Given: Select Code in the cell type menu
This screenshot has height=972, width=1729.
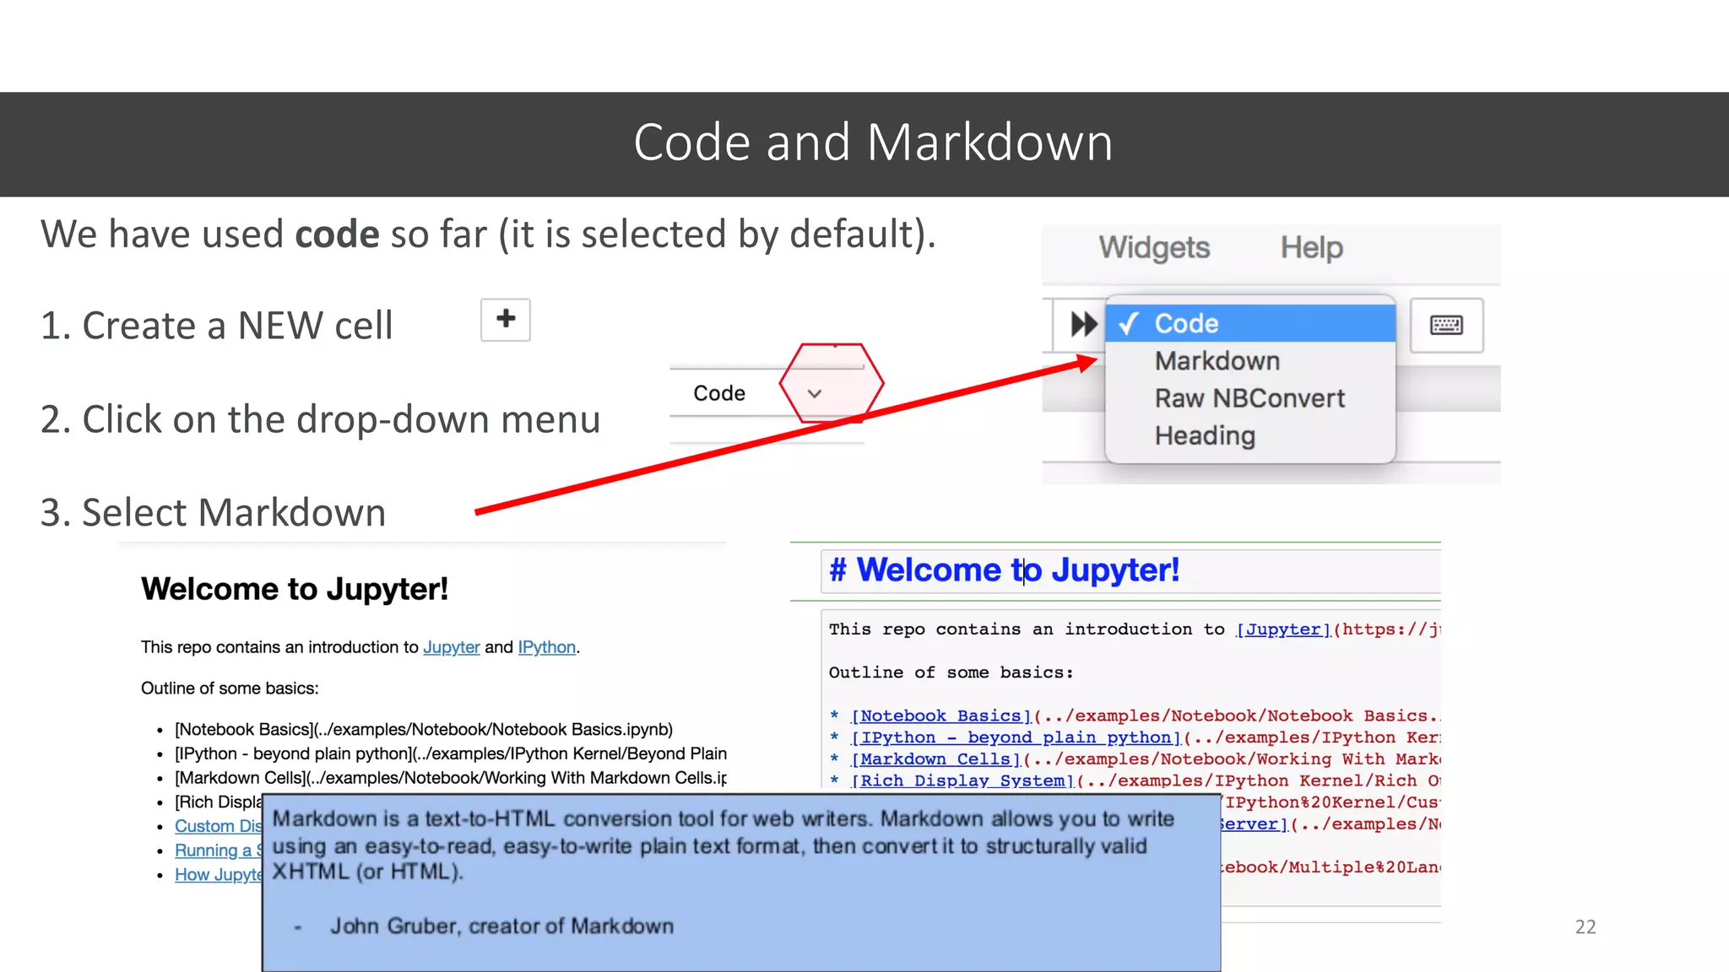Looking at the screenshot, I should pos(1250,323).
